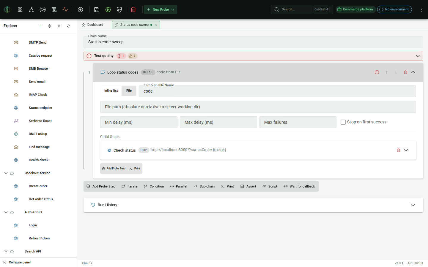Focus the Search field in top bar
The image size is (428, 267).
(x=302, y=9)
